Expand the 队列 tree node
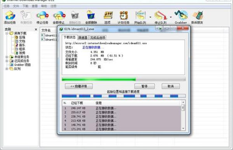The image size is (233, 150). 7,69
